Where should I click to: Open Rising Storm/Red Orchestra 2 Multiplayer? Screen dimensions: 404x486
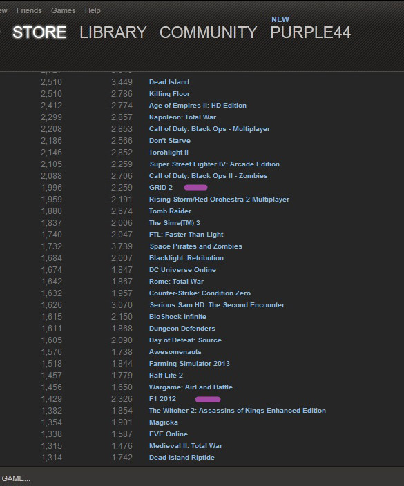coord(219,200)
